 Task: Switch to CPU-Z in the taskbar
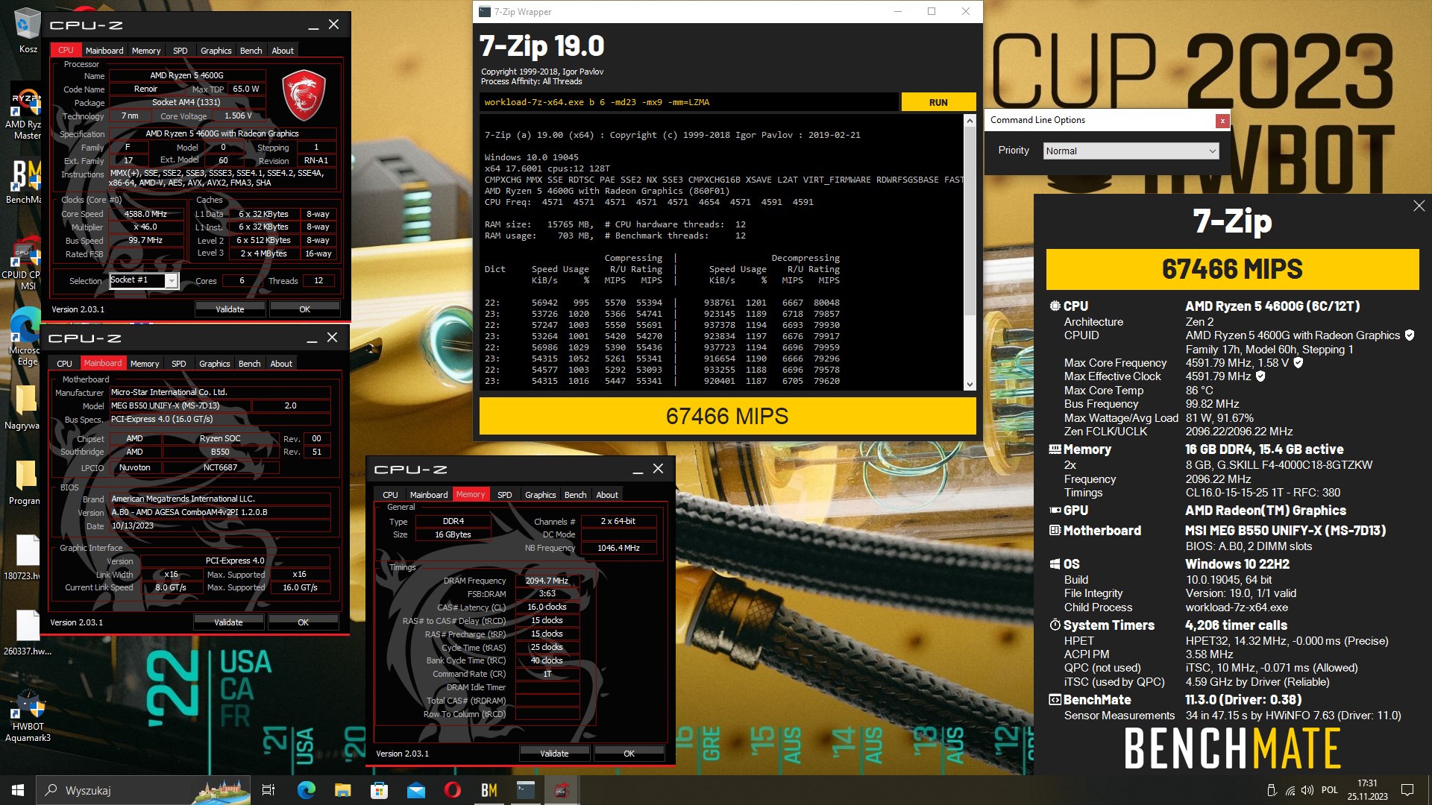click(x=562, y=790)
